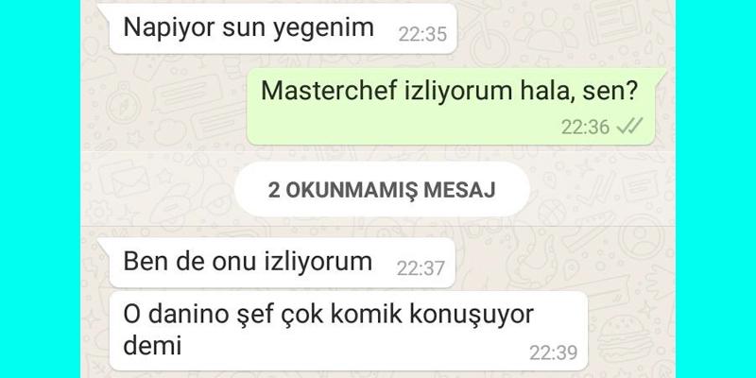The height and width of the screenshot is (378, 756).
Task: Click the 22:36 sent message timestamp
Action: 586,127
